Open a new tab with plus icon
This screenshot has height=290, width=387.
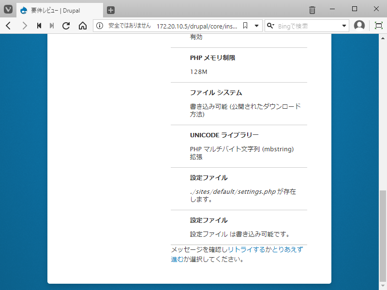point(111,10)
